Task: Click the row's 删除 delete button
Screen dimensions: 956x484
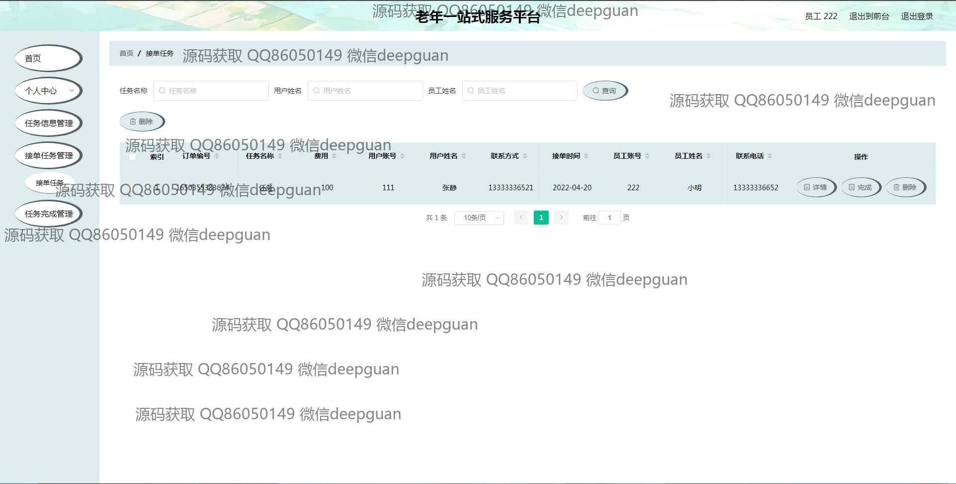Action: 905,187
